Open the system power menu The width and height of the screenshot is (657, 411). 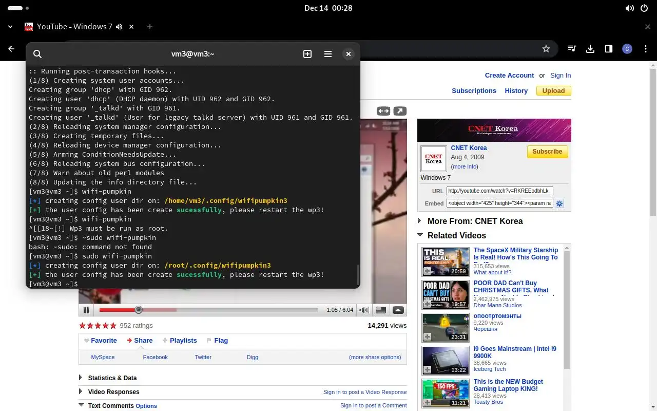(645, 8)
